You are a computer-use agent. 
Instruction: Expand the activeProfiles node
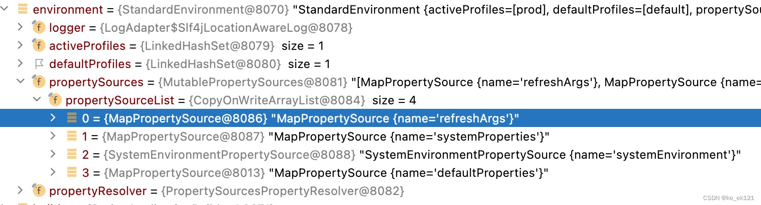20,45
